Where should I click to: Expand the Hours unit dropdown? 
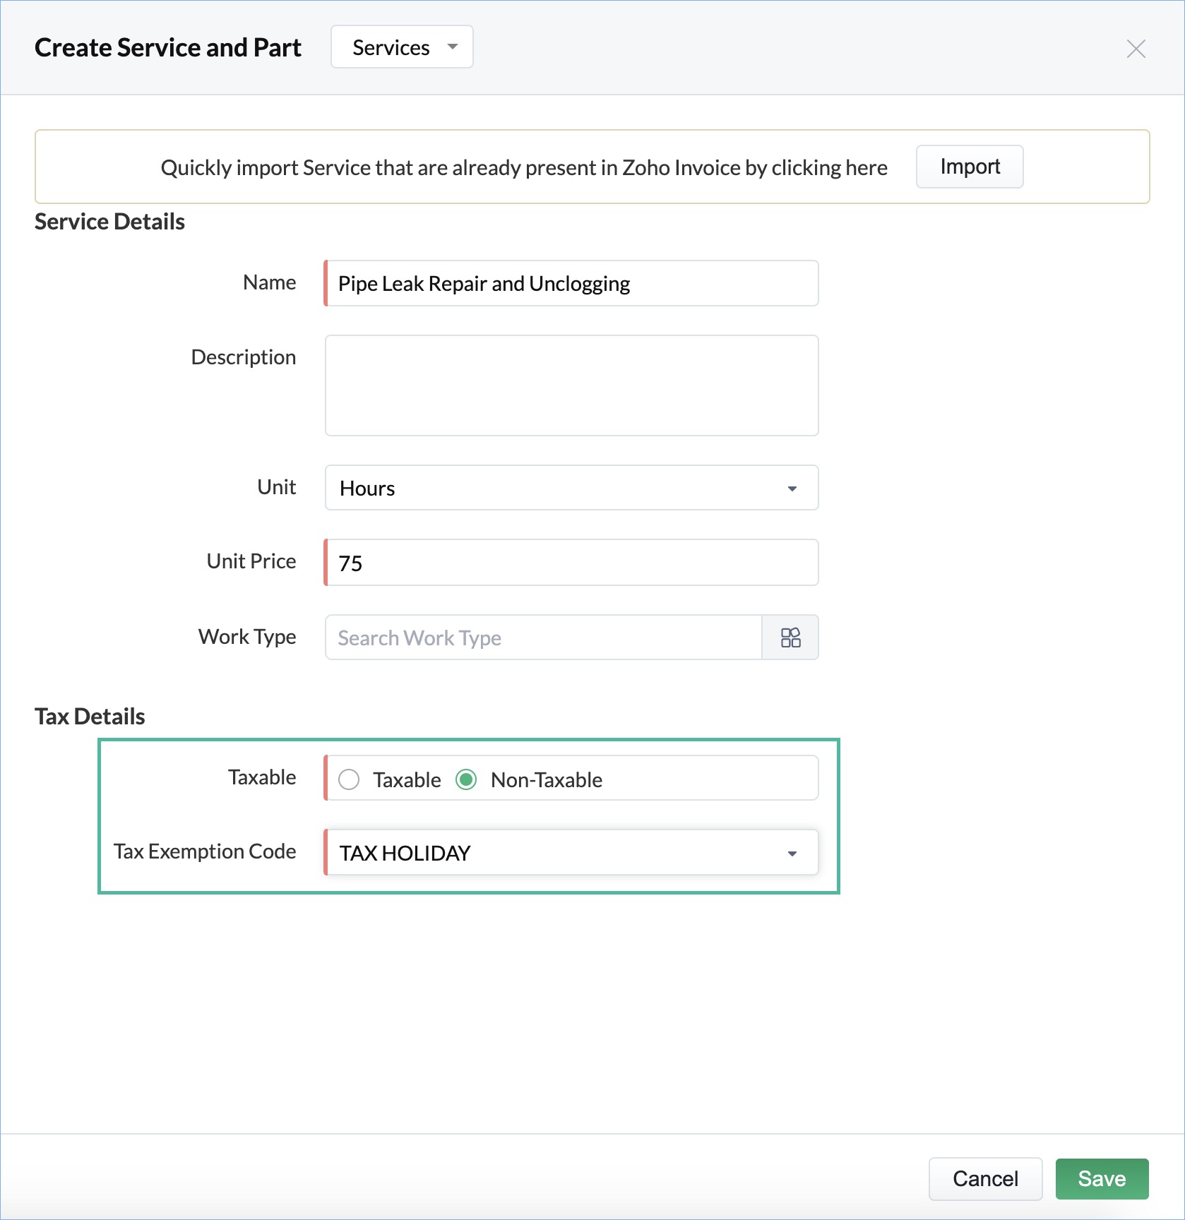pos(572,488)
